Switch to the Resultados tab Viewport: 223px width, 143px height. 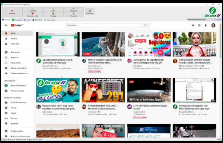pyautogui.click(x=17, y=20)
